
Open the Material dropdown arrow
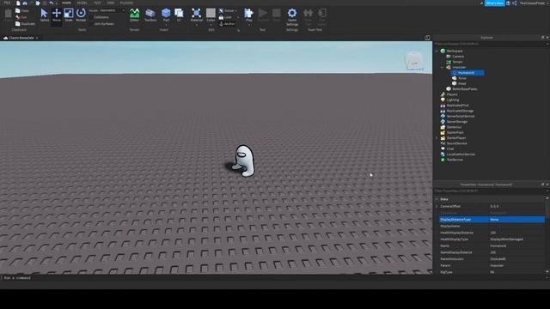pyautogui.click(x=197, y=25)
